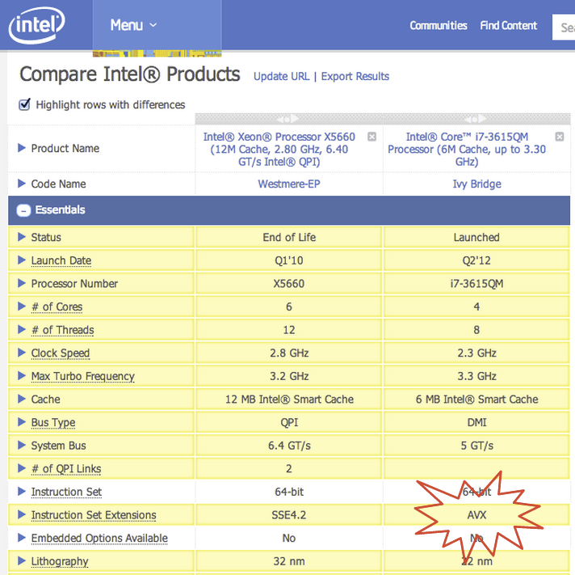Select the 3.3 GHz turbo frequency cell
575x575 pixels.
tap(476, 376)
